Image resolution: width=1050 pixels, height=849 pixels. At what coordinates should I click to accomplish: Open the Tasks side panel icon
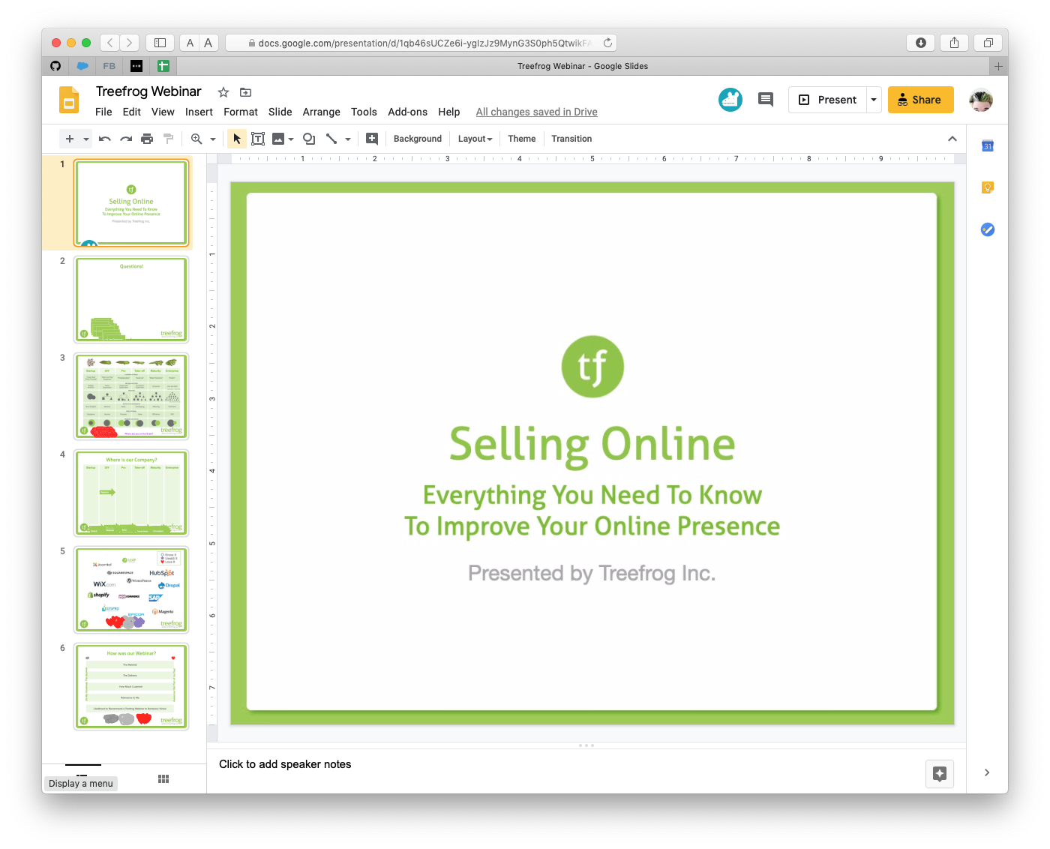click(x=988, y=229)
